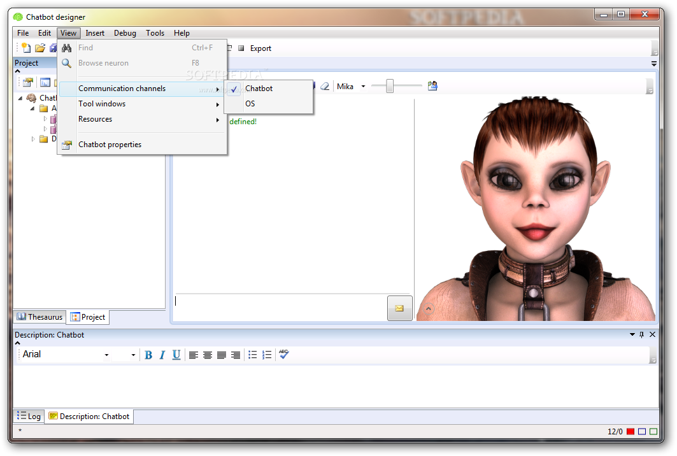Image resolution: width=677 pixels, height=456 pixels.
Task: Collapse the Description toolbar chevron
Action: pos(18,343)
